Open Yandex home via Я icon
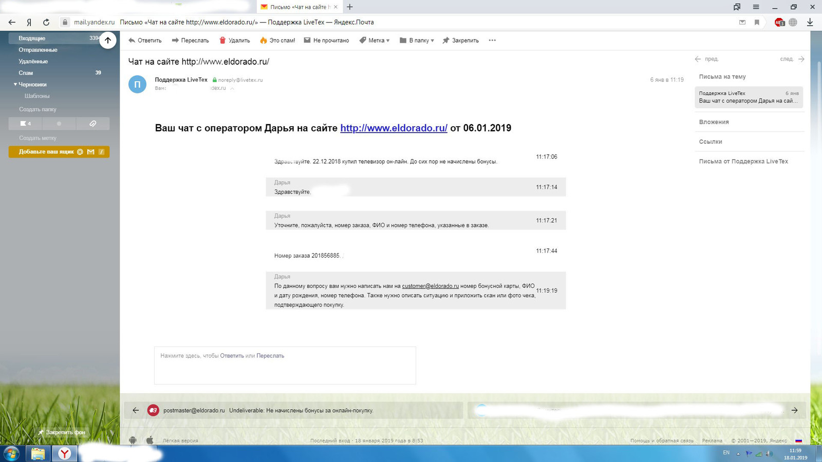 tap(29, 22)
